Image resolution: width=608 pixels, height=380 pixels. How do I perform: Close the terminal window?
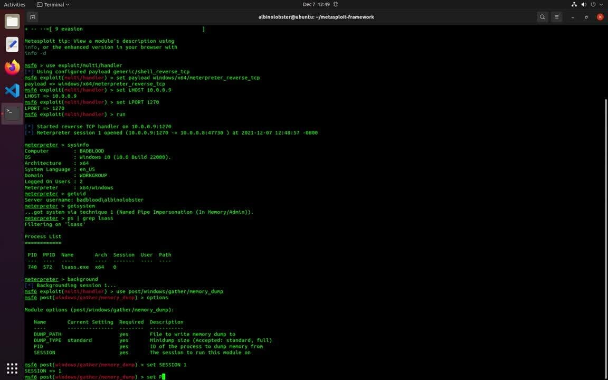[600, 17]
